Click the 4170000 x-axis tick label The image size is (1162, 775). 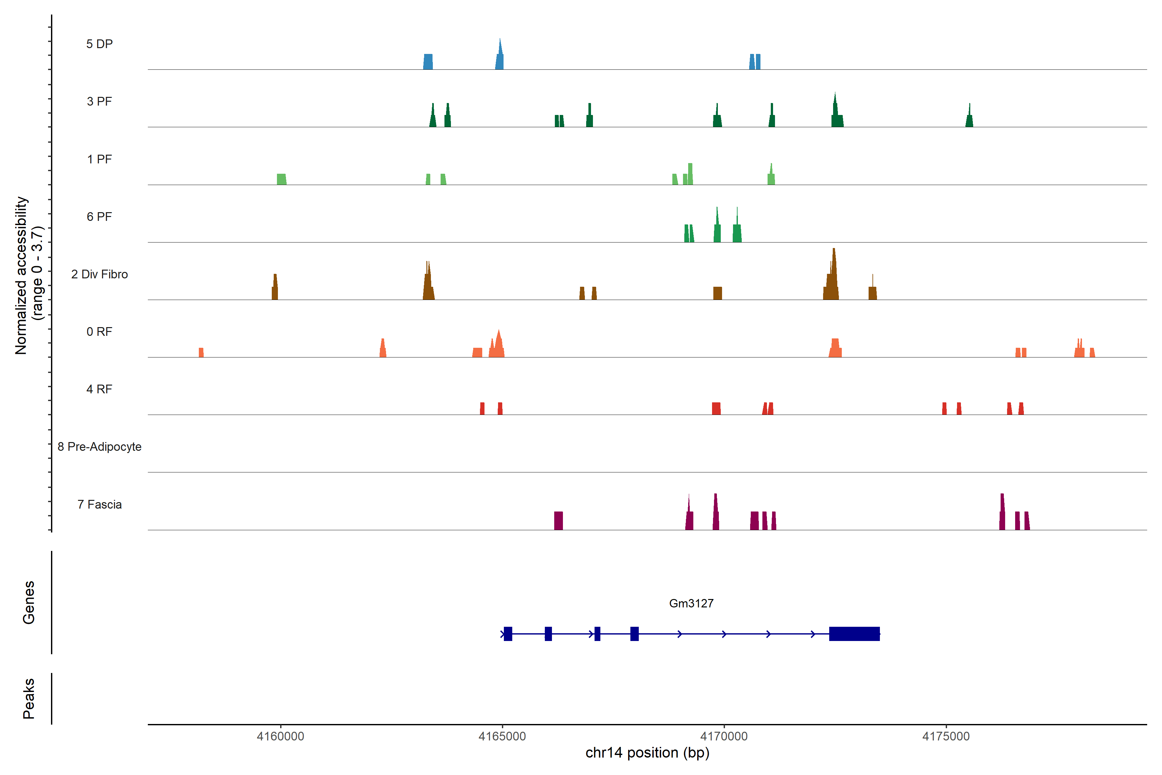coord(724,736)
